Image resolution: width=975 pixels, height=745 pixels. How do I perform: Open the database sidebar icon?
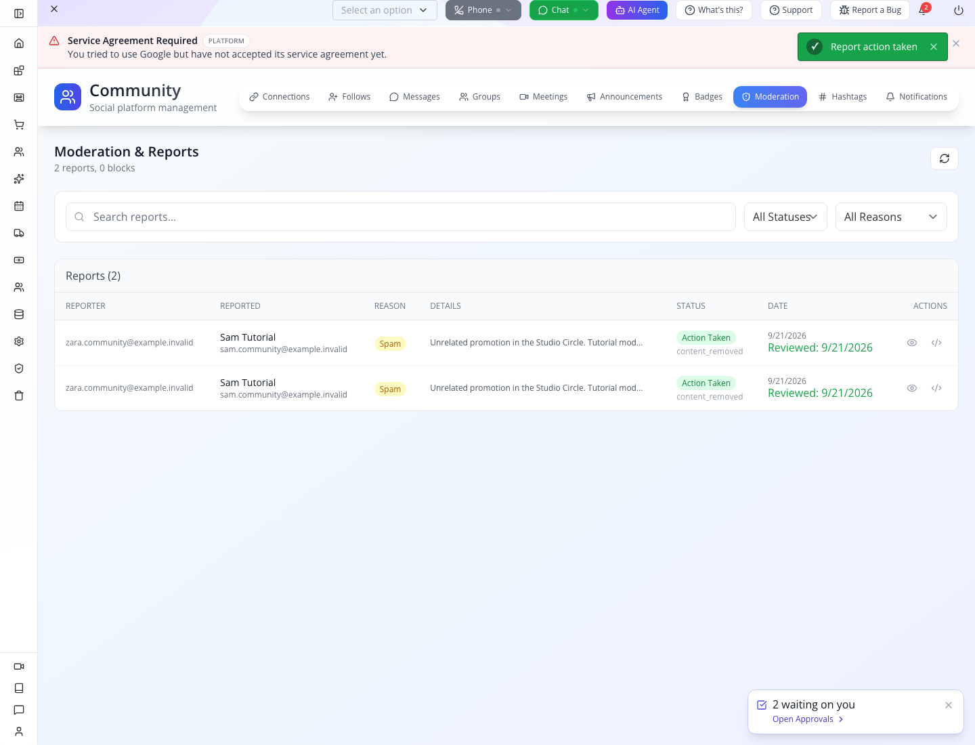coord(19,314)
